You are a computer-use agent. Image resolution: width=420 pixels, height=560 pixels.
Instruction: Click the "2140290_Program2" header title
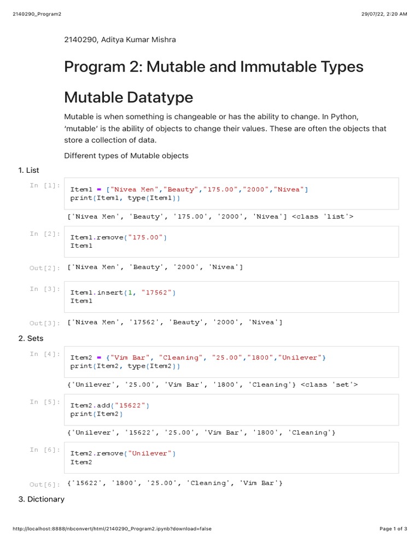coord(34,14)
